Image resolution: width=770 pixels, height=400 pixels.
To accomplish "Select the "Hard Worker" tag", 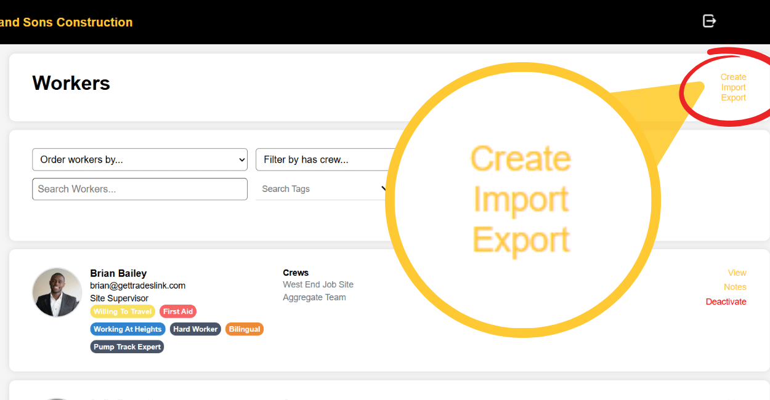I will pos(195,329).
